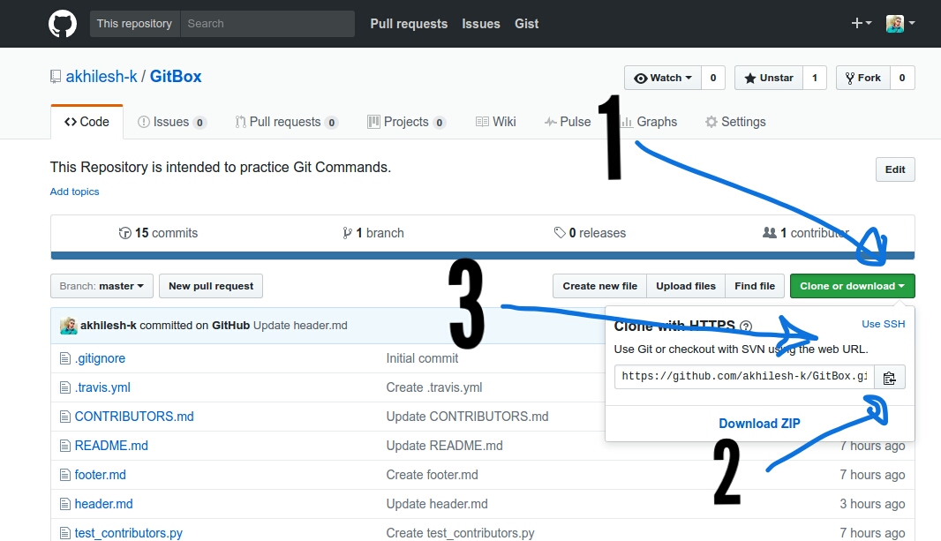
Task: View the 0 releases link
Action: click(x=590, y=233)
